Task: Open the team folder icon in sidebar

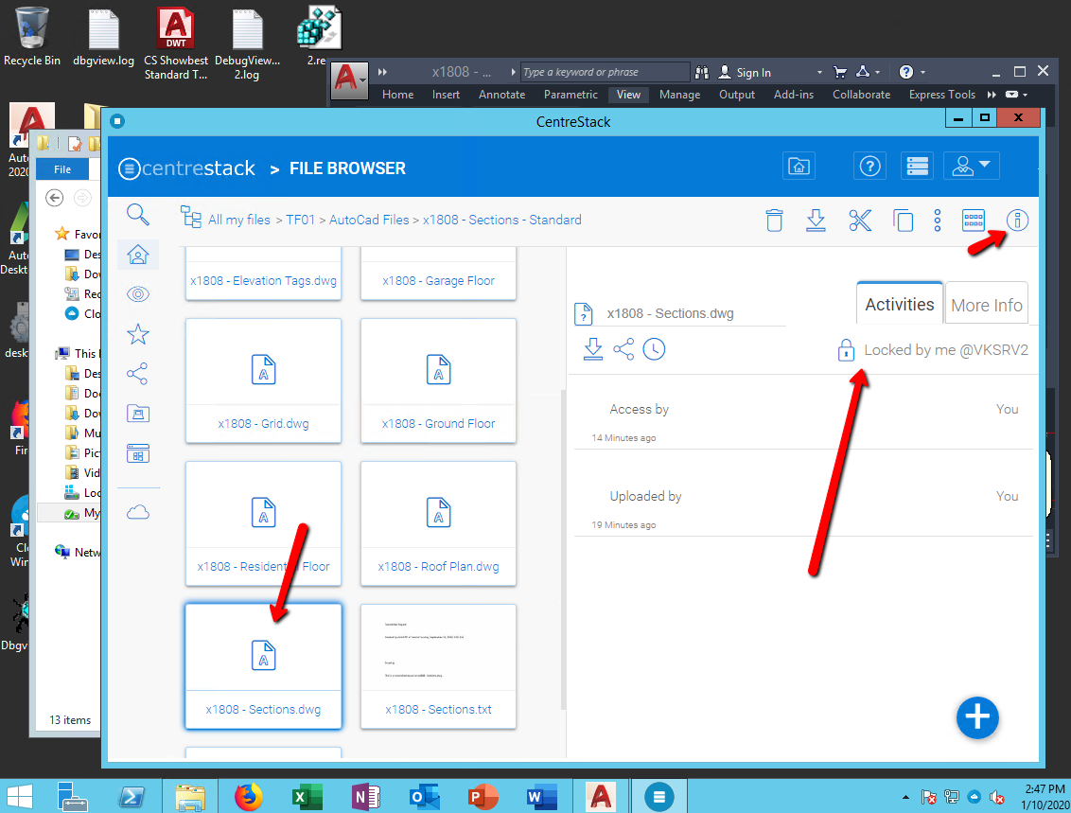Action: click(138, 414)
